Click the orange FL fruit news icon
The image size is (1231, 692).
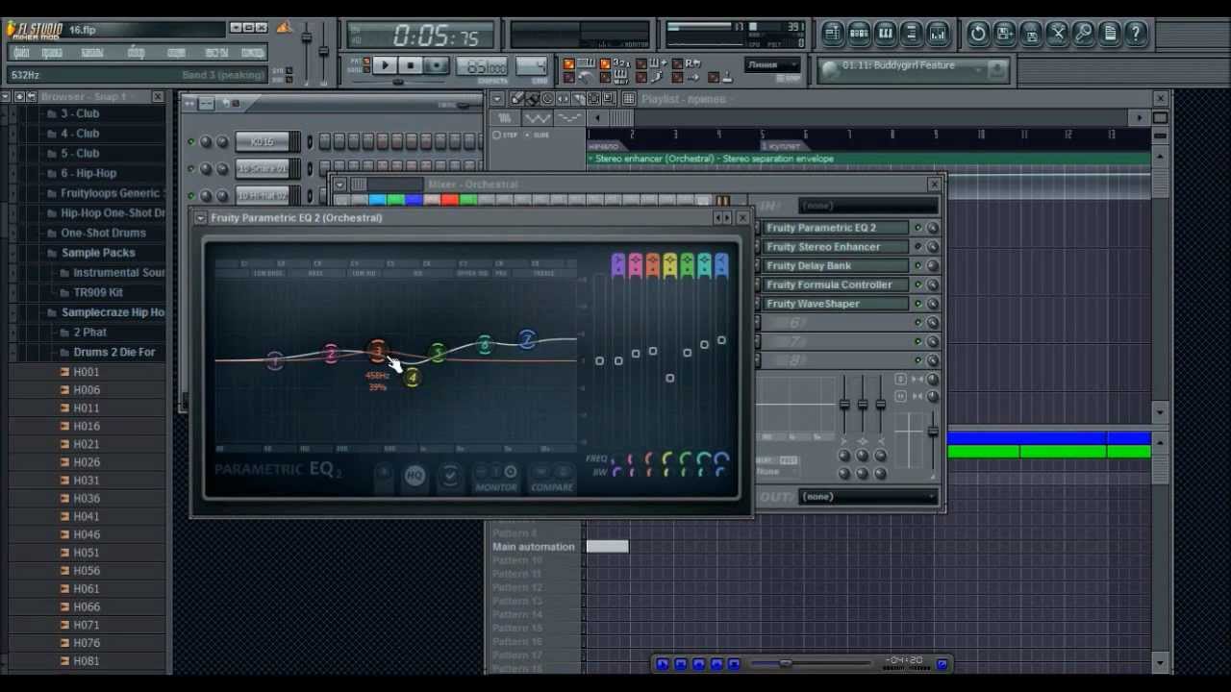click(x=285, y=28)
